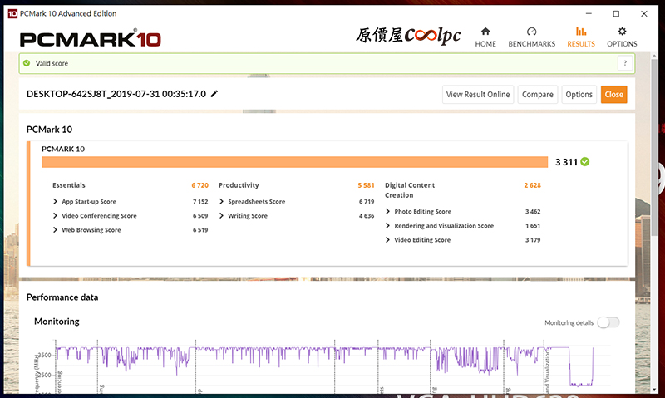Click Video Editing value 3 179

tap(533, 240)
